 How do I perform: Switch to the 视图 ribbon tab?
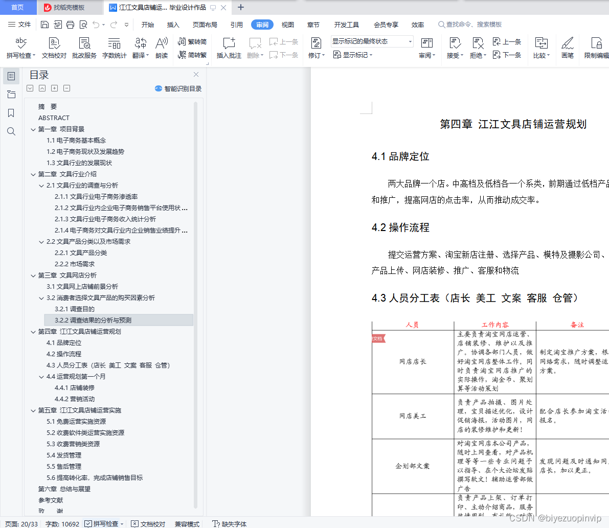tap(288, 25)
